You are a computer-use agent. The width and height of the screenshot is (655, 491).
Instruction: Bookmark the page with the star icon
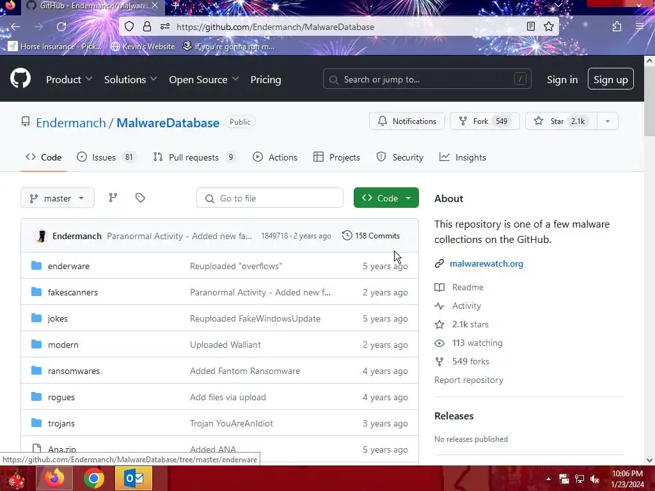tap(549, 27)
